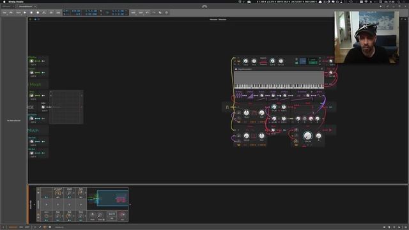Toggle the mixer panel icon right of device icon
This screenshot has height=230, width=409.
[x=50, y=227]
